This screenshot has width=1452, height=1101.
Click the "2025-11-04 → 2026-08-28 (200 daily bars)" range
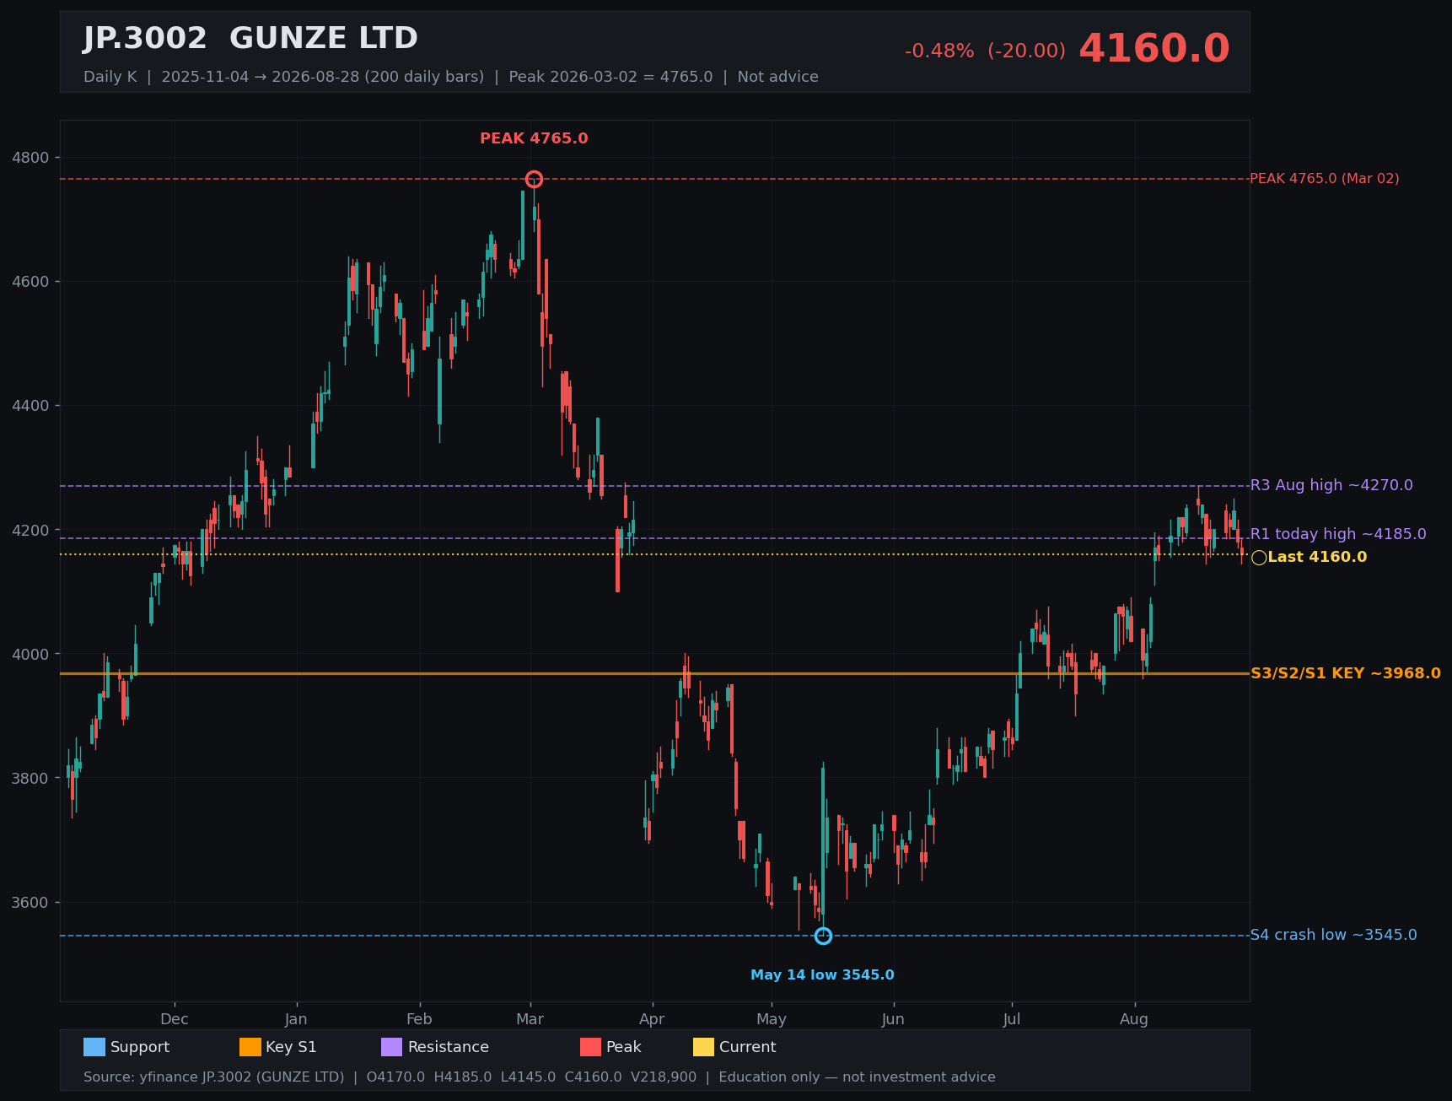pyautogui.click(x=323, y=77)
